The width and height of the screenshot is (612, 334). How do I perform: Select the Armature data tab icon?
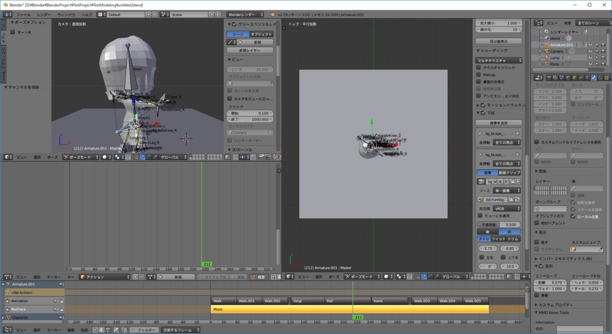(x=587, y=78)
